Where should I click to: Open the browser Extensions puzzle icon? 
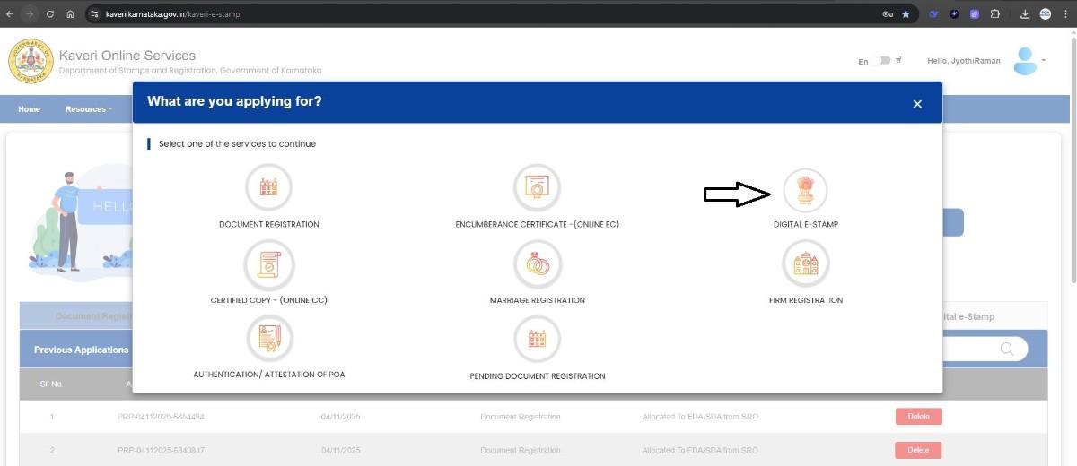click(x=994, y=14)
